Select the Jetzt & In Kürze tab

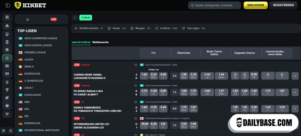click(81, 42)
